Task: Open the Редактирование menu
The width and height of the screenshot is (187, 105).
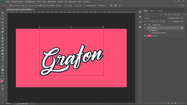Action: (x=17, y=1)
